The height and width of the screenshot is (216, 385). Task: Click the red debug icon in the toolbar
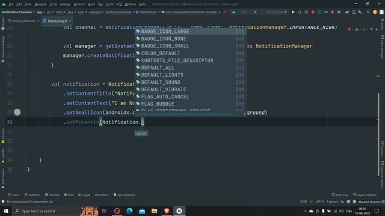(313, 12)
